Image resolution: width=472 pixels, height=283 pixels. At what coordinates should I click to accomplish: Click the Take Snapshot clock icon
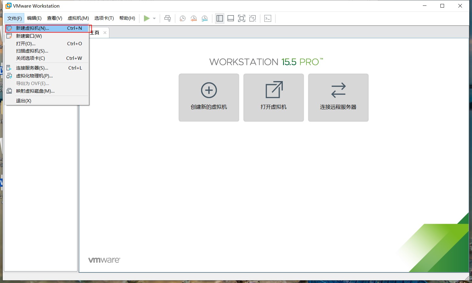pyautogui.click(x=182, y=19)
